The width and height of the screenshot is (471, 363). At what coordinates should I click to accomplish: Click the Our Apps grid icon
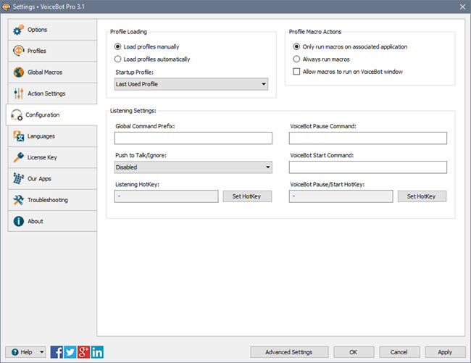(18, 179)
